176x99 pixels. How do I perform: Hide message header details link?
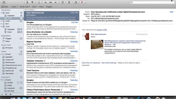click(x=171, y=12)
